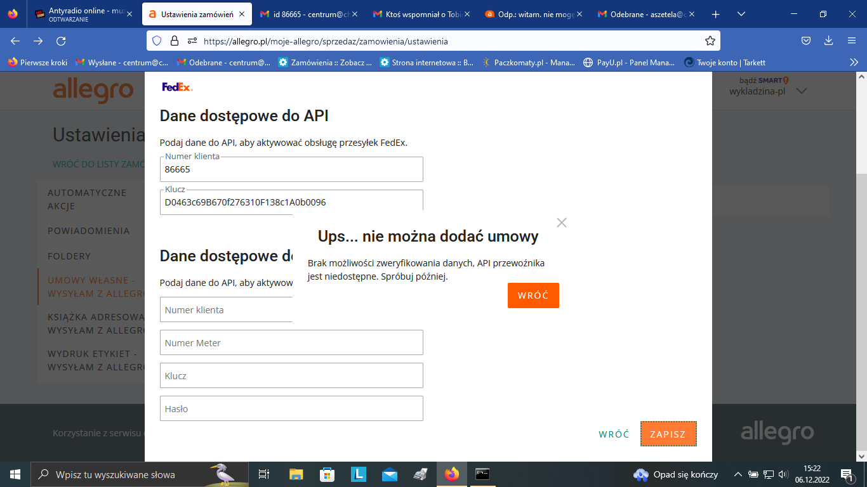The height and width of the screenshot is (487, 867).
Task: Show hidden system tray icons
Action: (738, 474)
